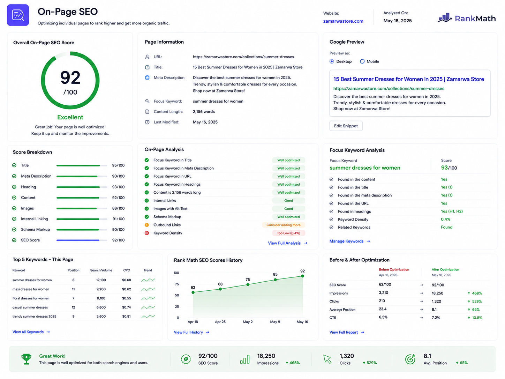Click the check icon beside Found in the URL
This screenshot has height=379, width=505.
point(331,203)
